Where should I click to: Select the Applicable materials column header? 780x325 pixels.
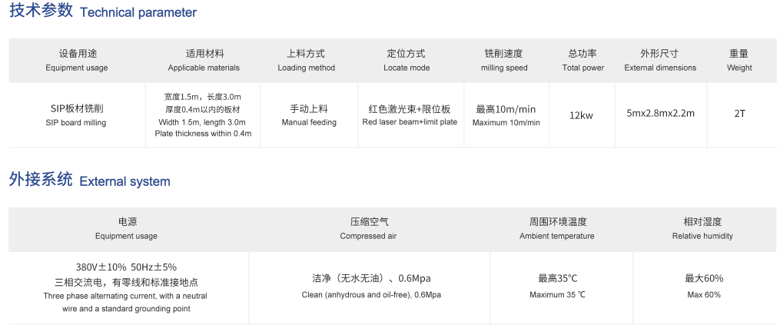click(x=204, y=60)
